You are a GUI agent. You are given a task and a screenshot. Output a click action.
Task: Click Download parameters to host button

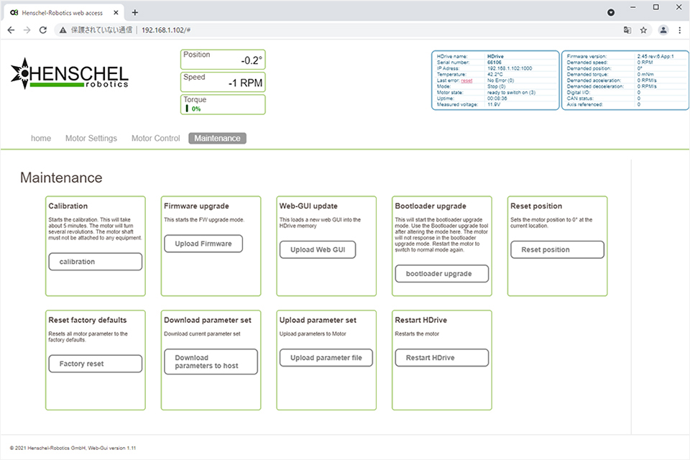point(211,362)
